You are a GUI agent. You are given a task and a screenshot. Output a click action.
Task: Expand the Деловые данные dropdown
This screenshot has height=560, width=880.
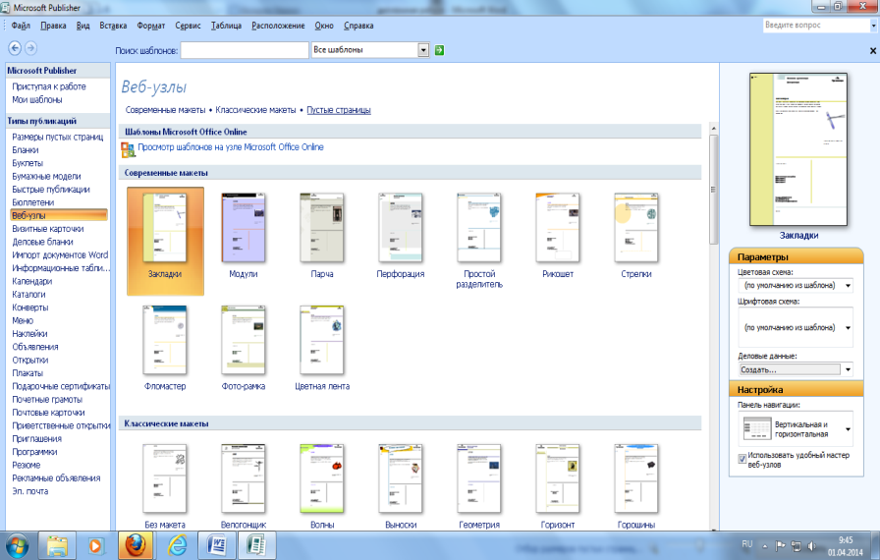click(848, 369)
